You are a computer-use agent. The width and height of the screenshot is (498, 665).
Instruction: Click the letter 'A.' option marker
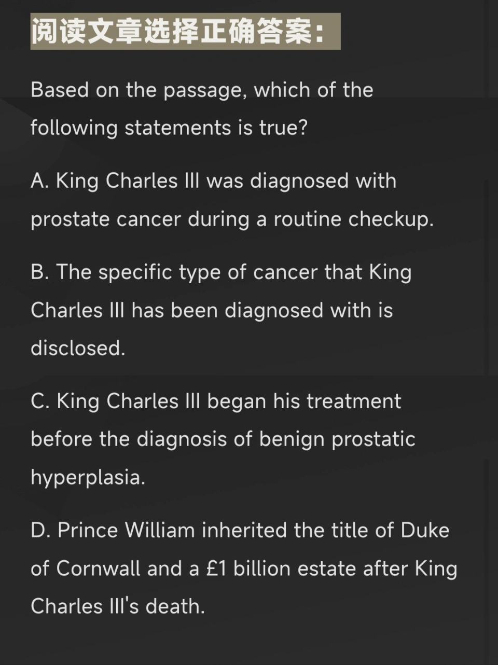(40, 181)
